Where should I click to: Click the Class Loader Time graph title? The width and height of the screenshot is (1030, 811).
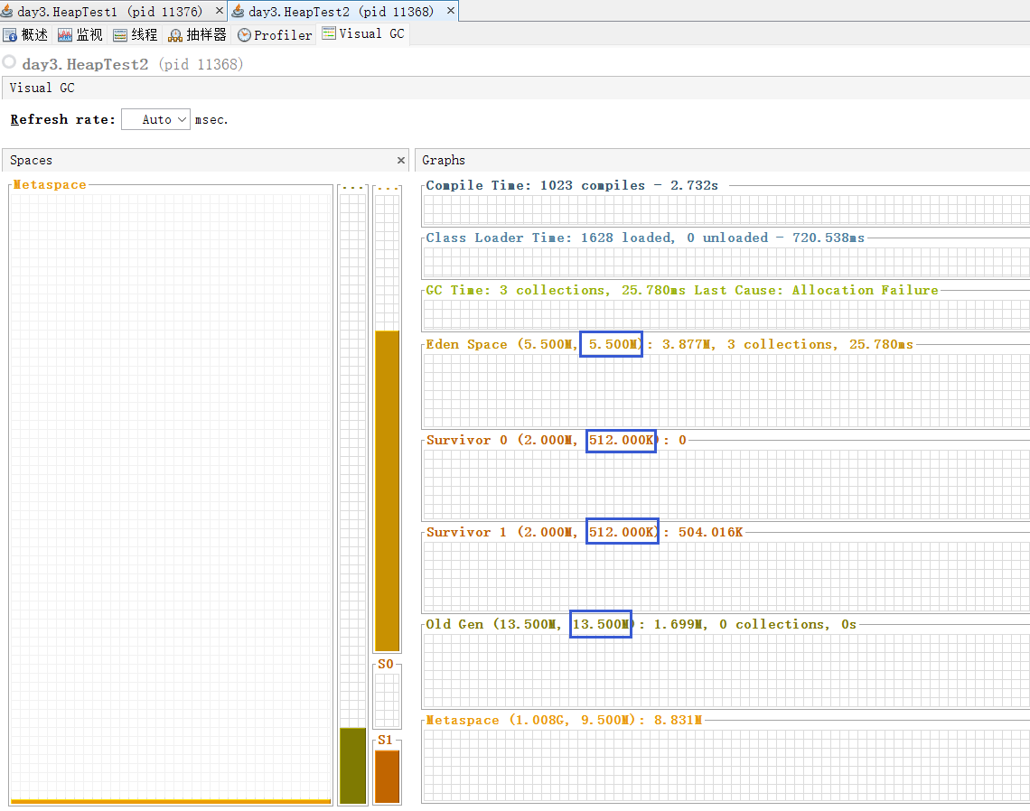point(645,238)
